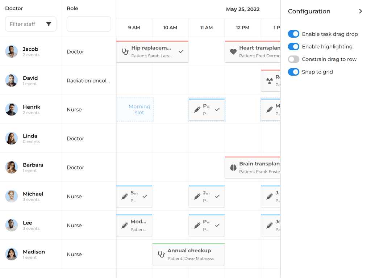Select the Morning slot placeholder in Henrik's row

coord(135,110)
